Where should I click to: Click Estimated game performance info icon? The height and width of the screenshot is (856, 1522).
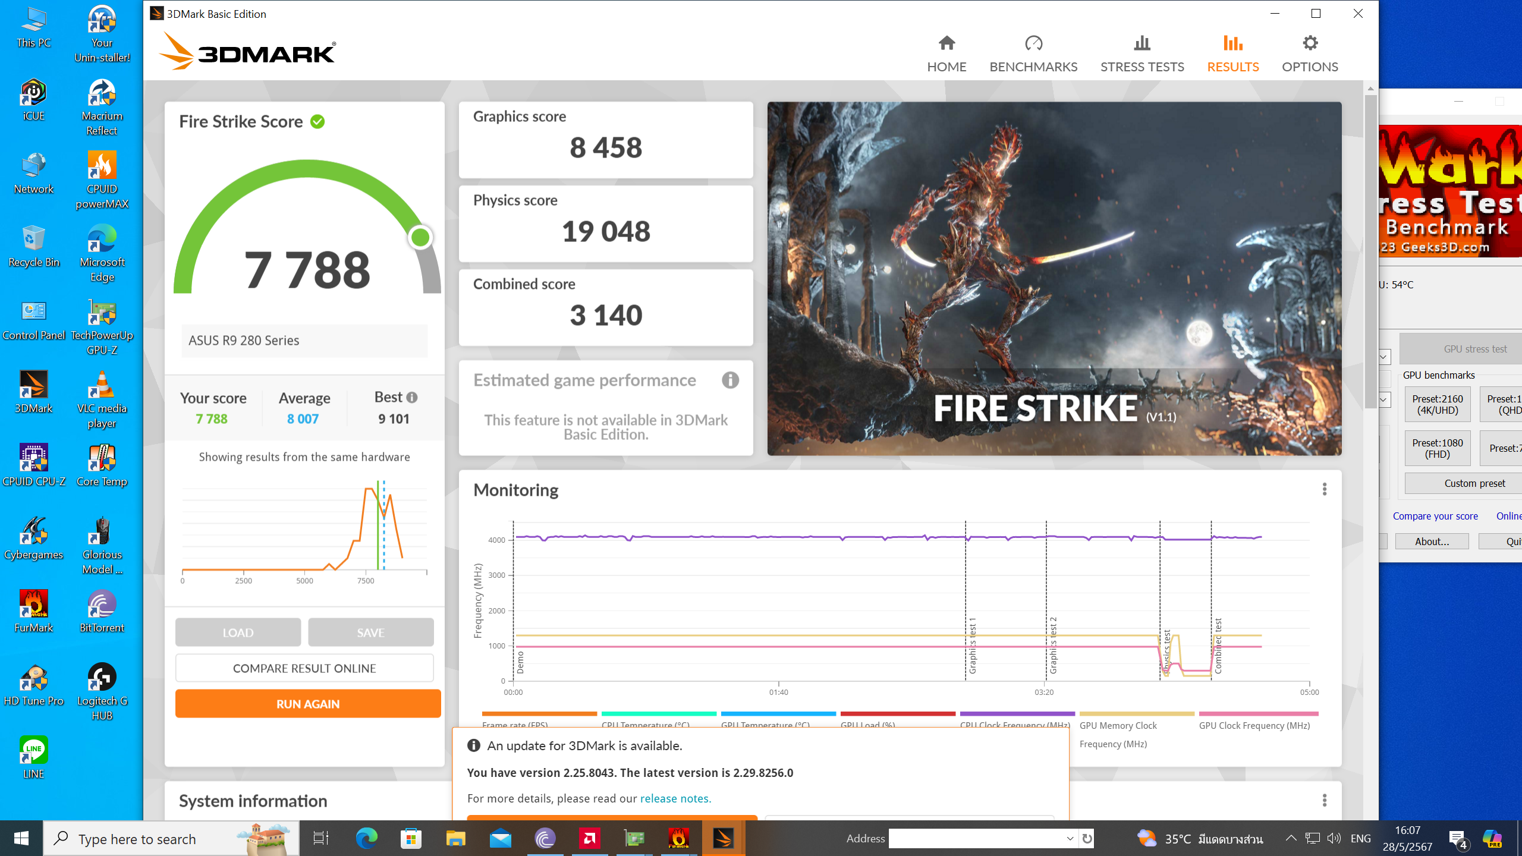pos(730,380)
